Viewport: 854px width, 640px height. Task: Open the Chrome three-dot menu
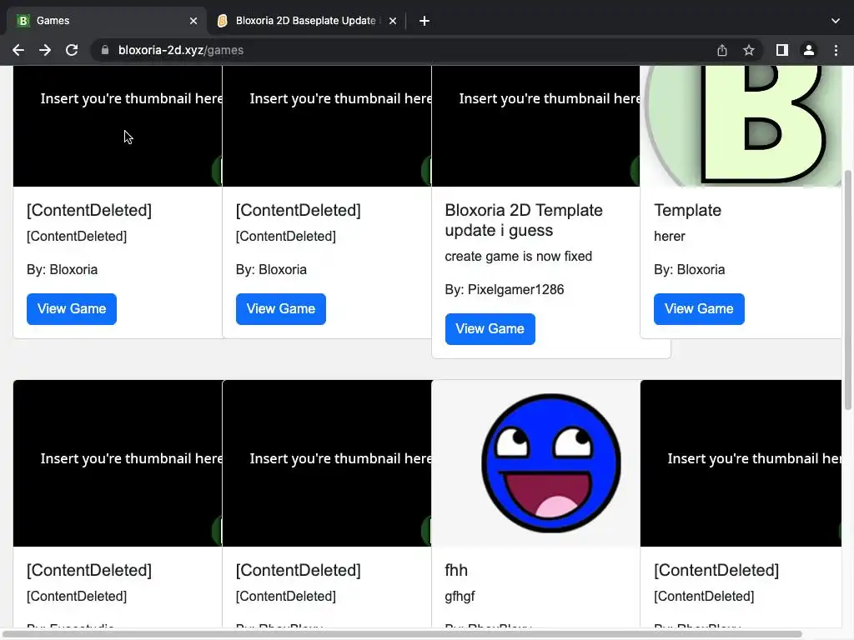(836, 50)
